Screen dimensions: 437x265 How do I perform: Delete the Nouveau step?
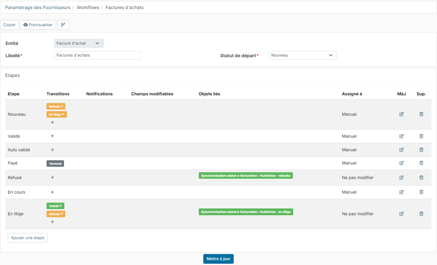[421, 114]
